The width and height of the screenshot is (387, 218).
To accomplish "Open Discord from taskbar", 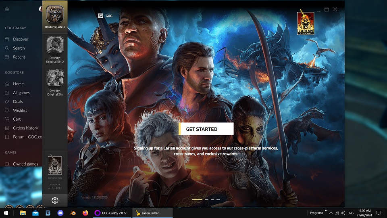I will point(60,213).
